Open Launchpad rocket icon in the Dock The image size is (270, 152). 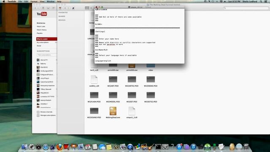(x=32, y=147)
